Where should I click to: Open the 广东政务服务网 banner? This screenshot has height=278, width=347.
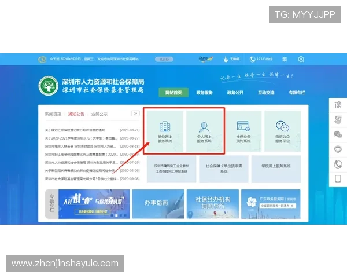(x=271, y=204)
